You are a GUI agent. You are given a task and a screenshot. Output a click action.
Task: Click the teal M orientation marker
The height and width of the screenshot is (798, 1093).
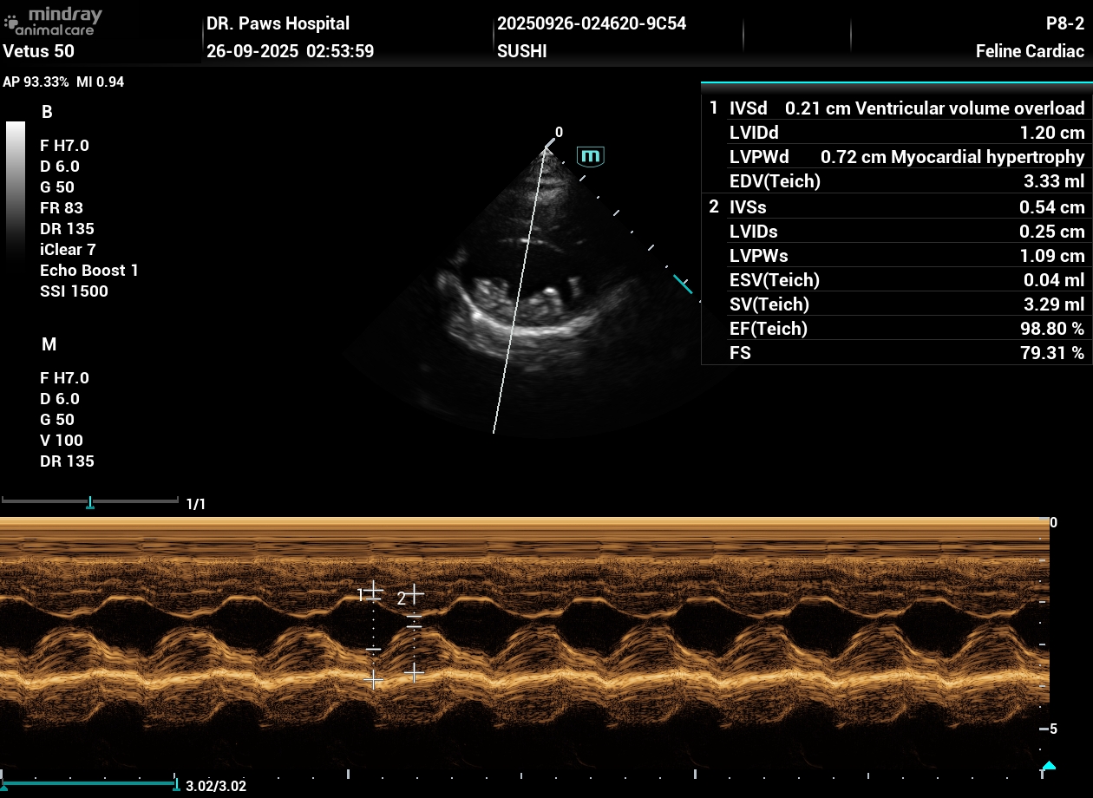[x=591, y=156]
